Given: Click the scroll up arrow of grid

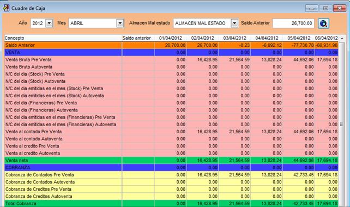Looking at the screenshot, I should click(x=342, y=38).
